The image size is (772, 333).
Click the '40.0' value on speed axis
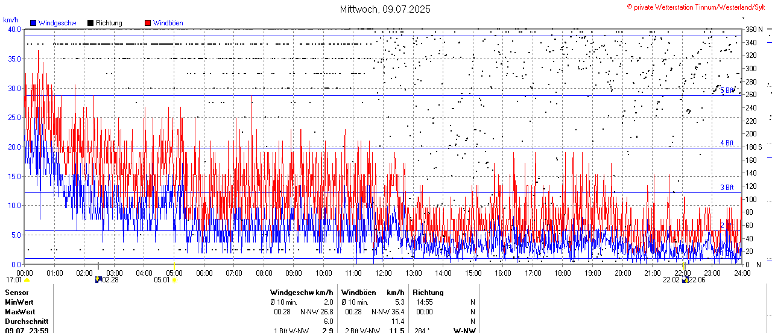pyautogui.click(x=13, y=29)
